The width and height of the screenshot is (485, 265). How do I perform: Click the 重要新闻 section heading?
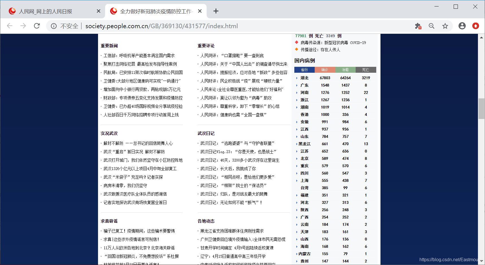(x=109, y=46)
